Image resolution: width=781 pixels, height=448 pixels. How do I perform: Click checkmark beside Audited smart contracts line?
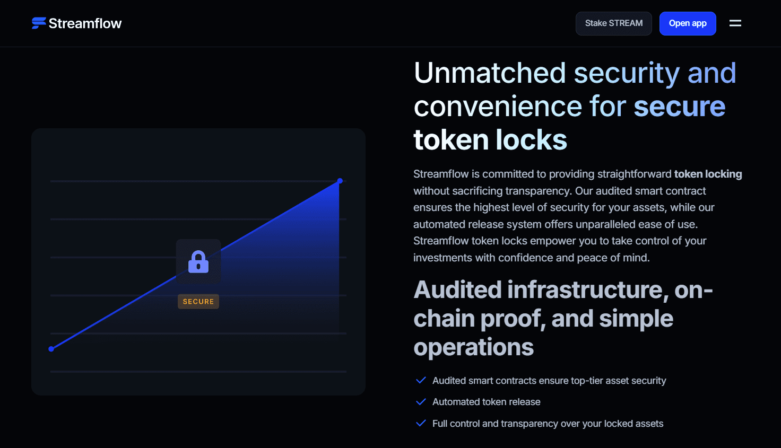click(x=421, y=380)
